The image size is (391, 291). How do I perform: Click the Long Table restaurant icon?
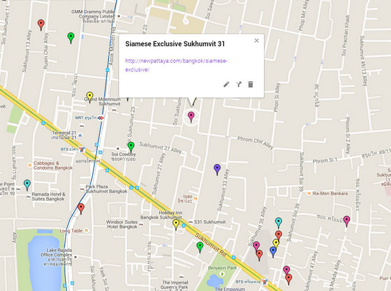[x=86, y=231]
